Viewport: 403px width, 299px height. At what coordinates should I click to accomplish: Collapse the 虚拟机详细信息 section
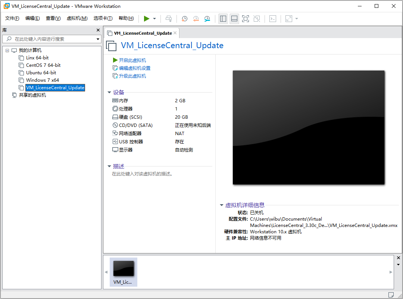tap(222, 205)
